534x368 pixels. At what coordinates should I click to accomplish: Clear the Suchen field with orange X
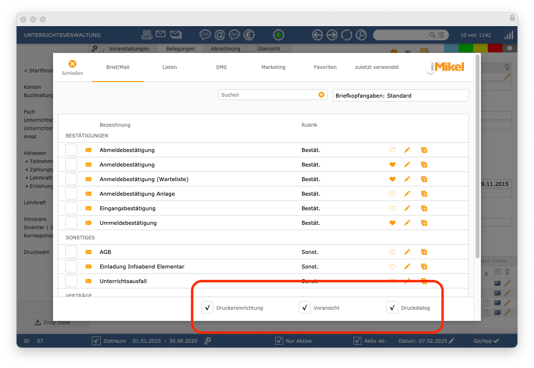321,95
